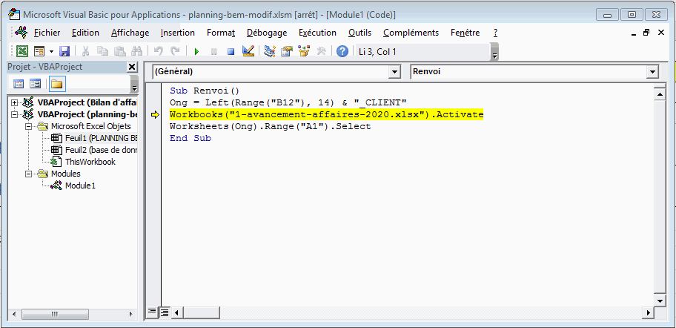This screenshot has height=328, width=676.
Task: Open the ? help menu
Action: [495, 33]
